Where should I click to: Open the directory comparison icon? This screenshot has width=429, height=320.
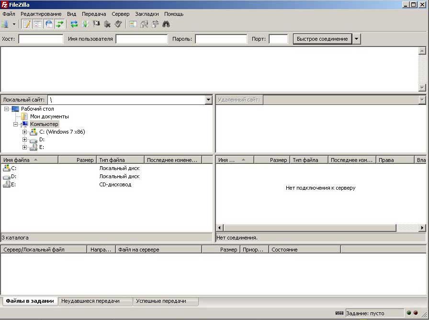[144, 24]
